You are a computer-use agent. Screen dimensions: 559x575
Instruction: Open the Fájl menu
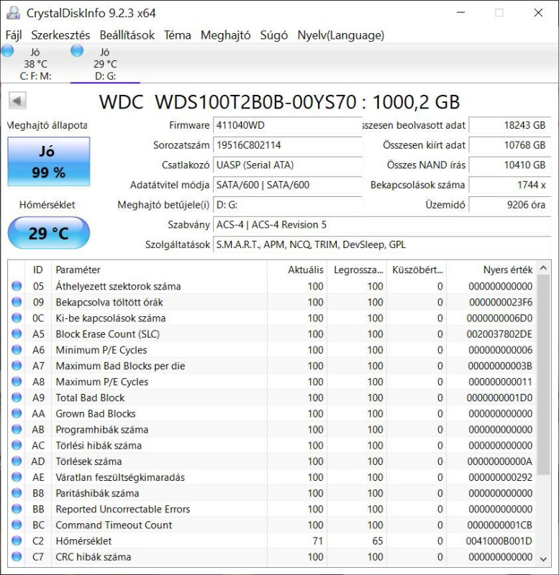[14, 35]
